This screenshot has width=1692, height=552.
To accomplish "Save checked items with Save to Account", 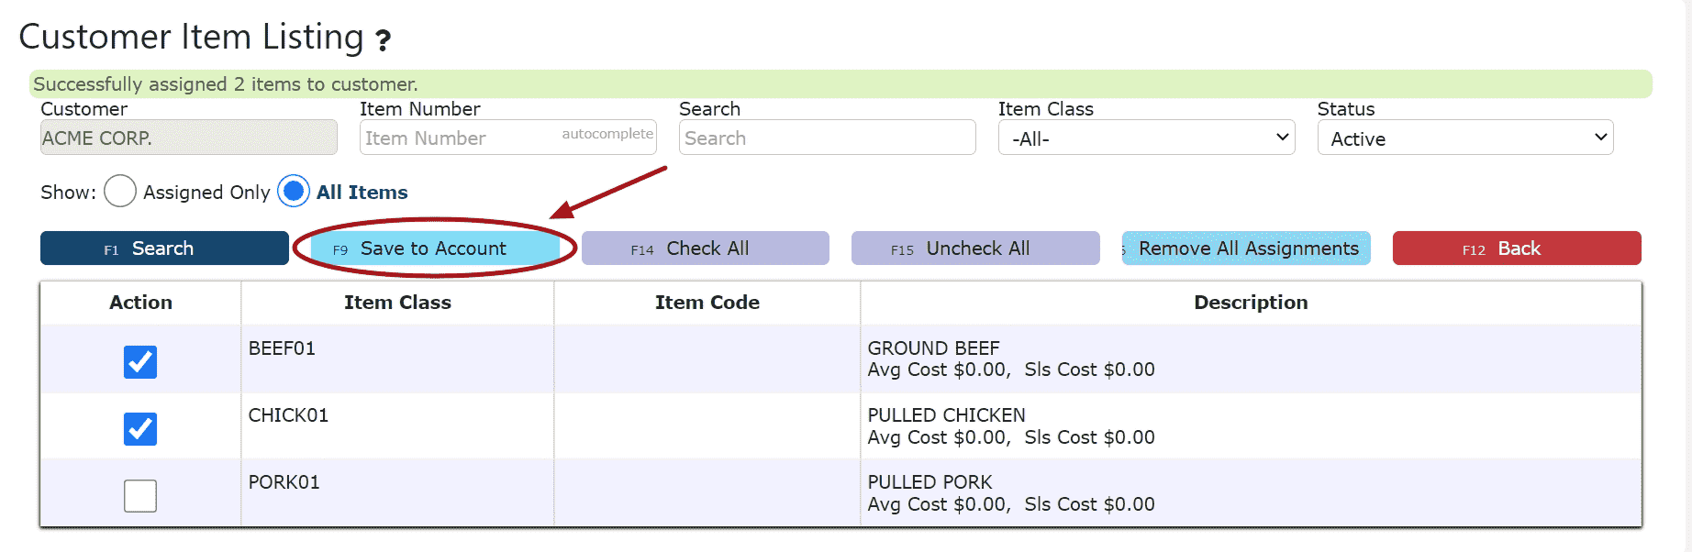I will coord(435,248).
